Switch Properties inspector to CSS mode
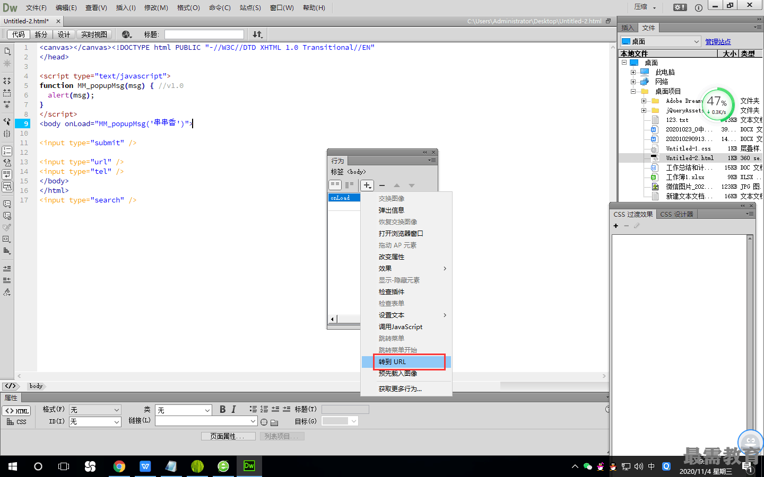Image resolution: width=764 pixels, height=477 pixels. point(16,422)
